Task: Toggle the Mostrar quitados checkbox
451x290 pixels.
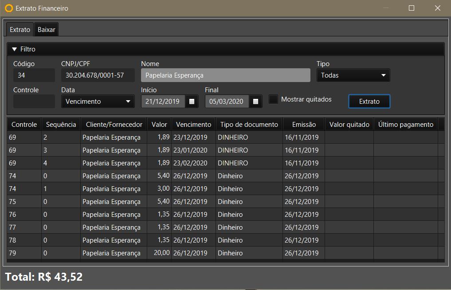Action: click(x=273, y=99)
